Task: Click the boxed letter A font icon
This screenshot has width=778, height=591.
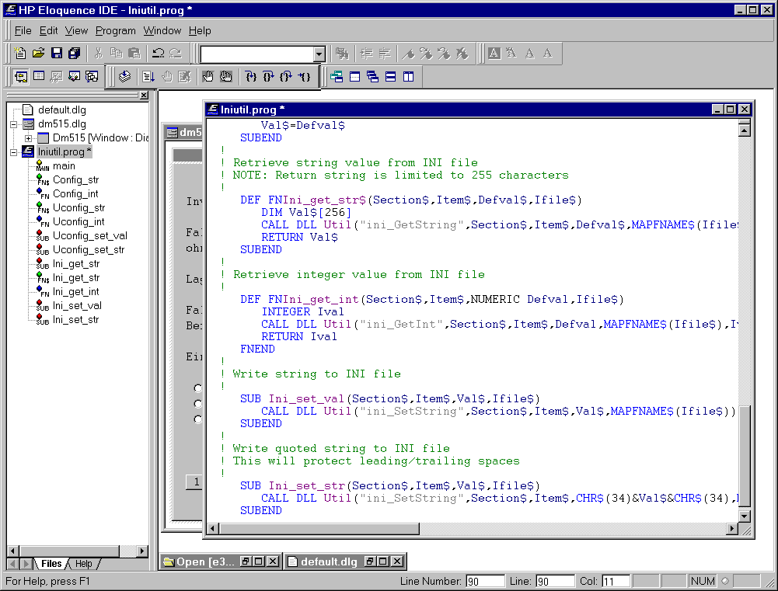Action: coord(494,53)
